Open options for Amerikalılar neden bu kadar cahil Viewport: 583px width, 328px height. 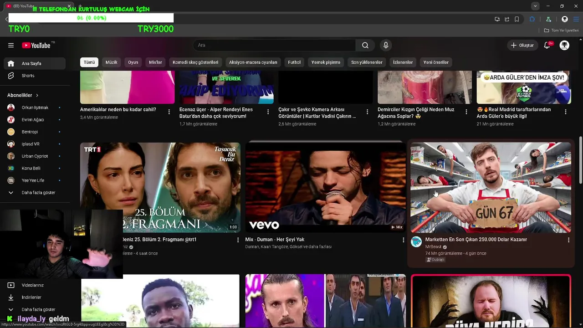(x=169, y=112)
